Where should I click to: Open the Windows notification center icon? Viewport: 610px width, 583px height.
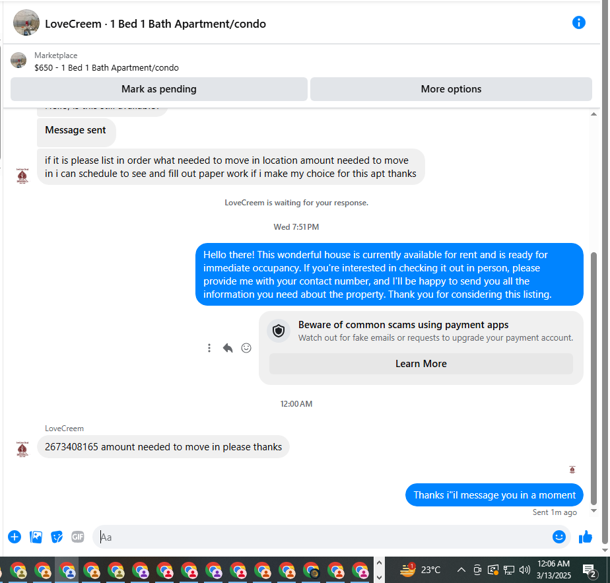pyautogui.click(x=589, y=570)
